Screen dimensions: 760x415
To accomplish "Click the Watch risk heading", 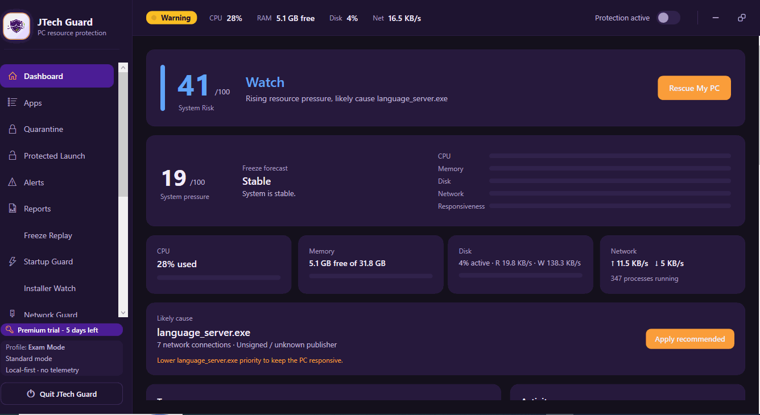I will tap(265, 82).
